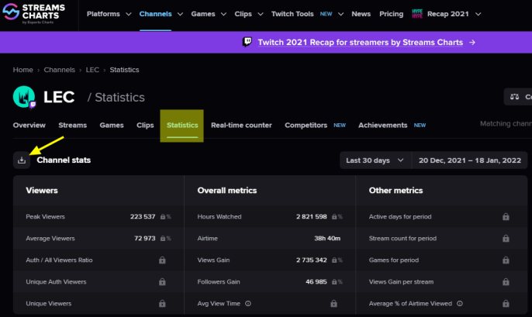Click the Other metrics heading
The image size is (532, 317).
(x=396, y=191)
